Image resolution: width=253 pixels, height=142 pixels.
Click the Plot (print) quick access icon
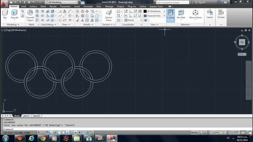click(29, 2)
